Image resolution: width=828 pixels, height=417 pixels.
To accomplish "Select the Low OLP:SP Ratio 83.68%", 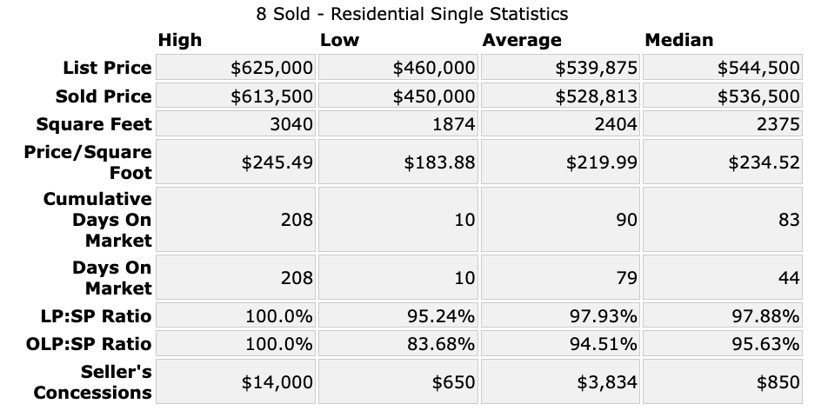I will click(x=441, y=343).
